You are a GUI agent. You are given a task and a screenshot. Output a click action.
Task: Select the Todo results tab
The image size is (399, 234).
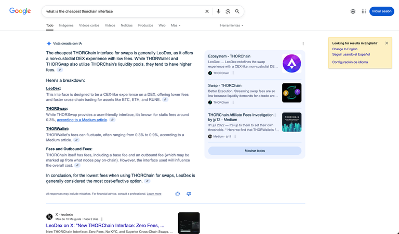click(50, 25)
